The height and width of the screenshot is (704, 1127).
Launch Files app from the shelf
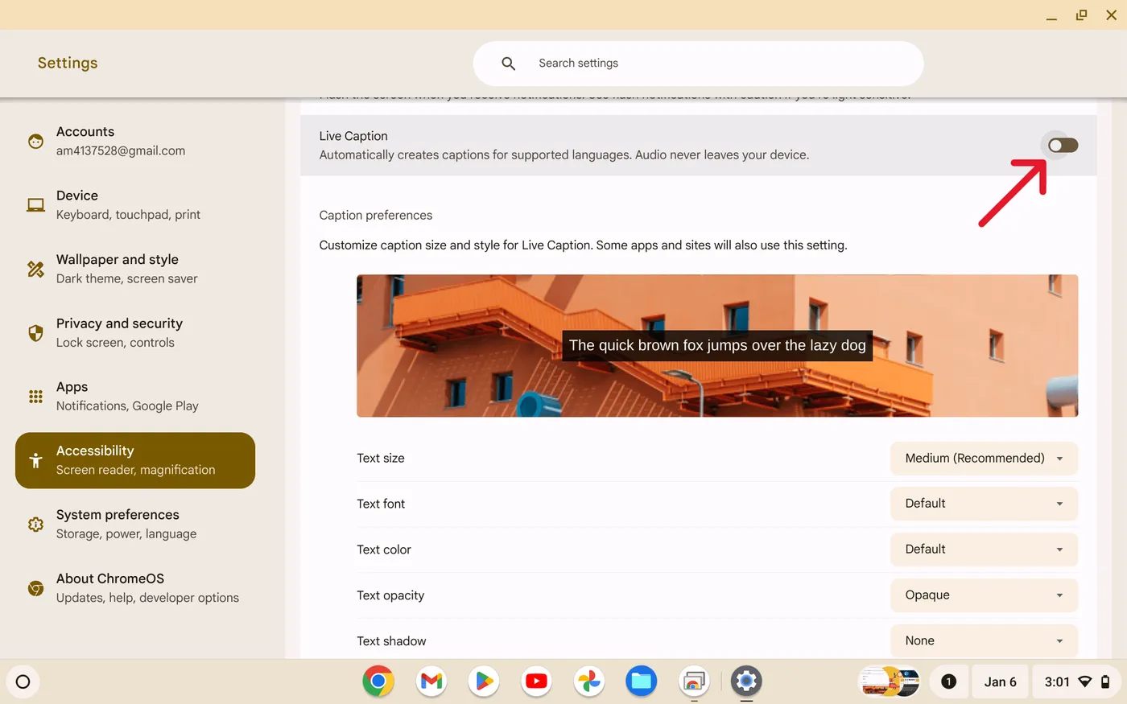tap(642, 681)
